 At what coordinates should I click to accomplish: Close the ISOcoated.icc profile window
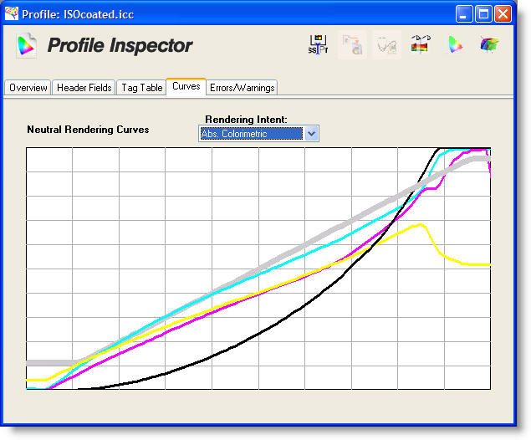pyautogui.click(x=503, y=14)
